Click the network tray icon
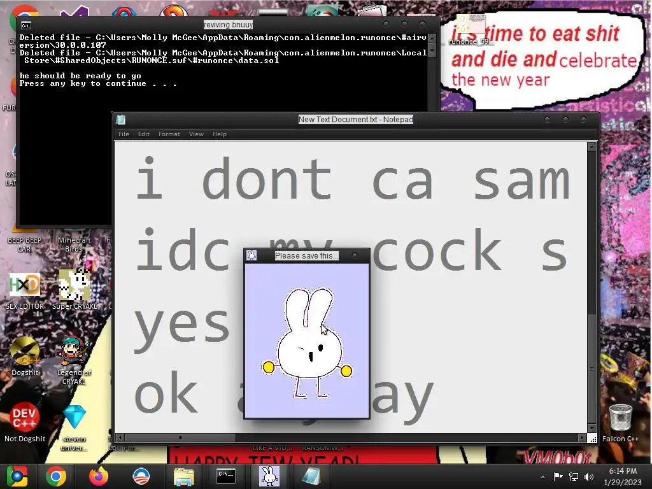This screenshot has height=489, width=652. [574, 476]
